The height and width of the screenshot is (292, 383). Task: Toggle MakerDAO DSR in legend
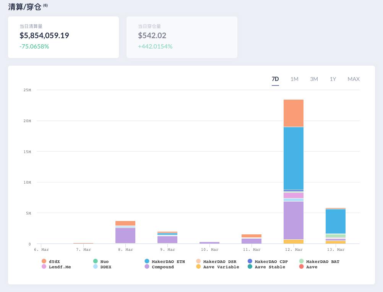pyautogui.click(x=219, y=261)
